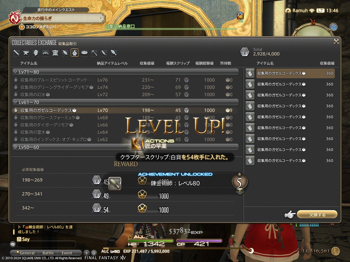The width and height of the screenshot is (350, 262).
Task: Select the Armorer helmet icon
Action: [x=36, y=53]
